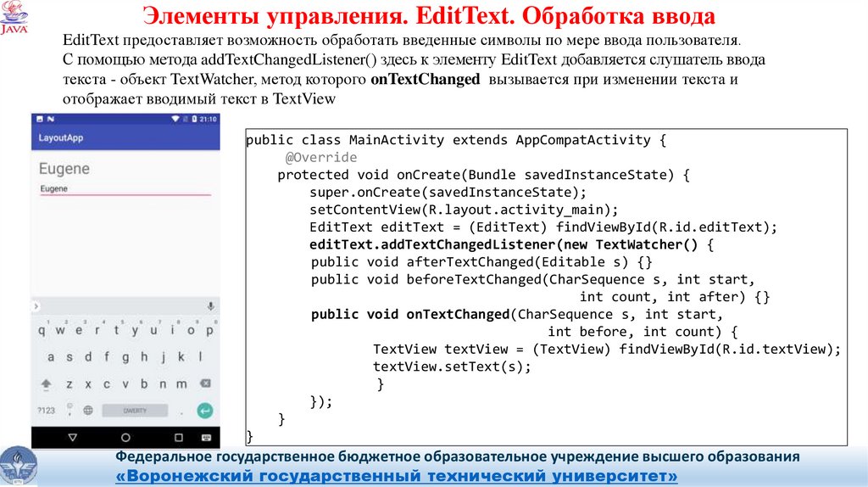Screen dimensions: 868x487
Task: Click the LayoutApp title in app bar
Action: [60, 137]
